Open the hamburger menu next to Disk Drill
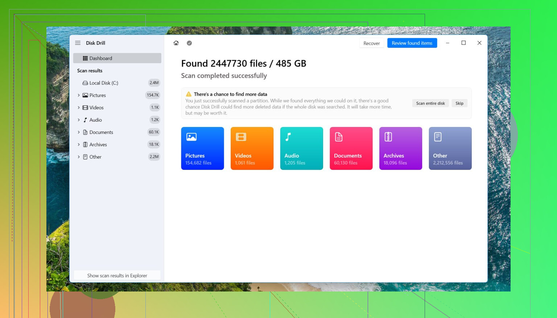Image resolution: width=557 pixels, height=318 pixels. 78,43
